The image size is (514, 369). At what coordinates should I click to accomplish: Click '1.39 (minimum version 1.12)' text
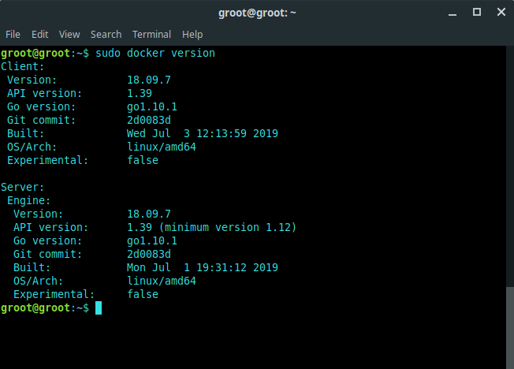[211, 227]
